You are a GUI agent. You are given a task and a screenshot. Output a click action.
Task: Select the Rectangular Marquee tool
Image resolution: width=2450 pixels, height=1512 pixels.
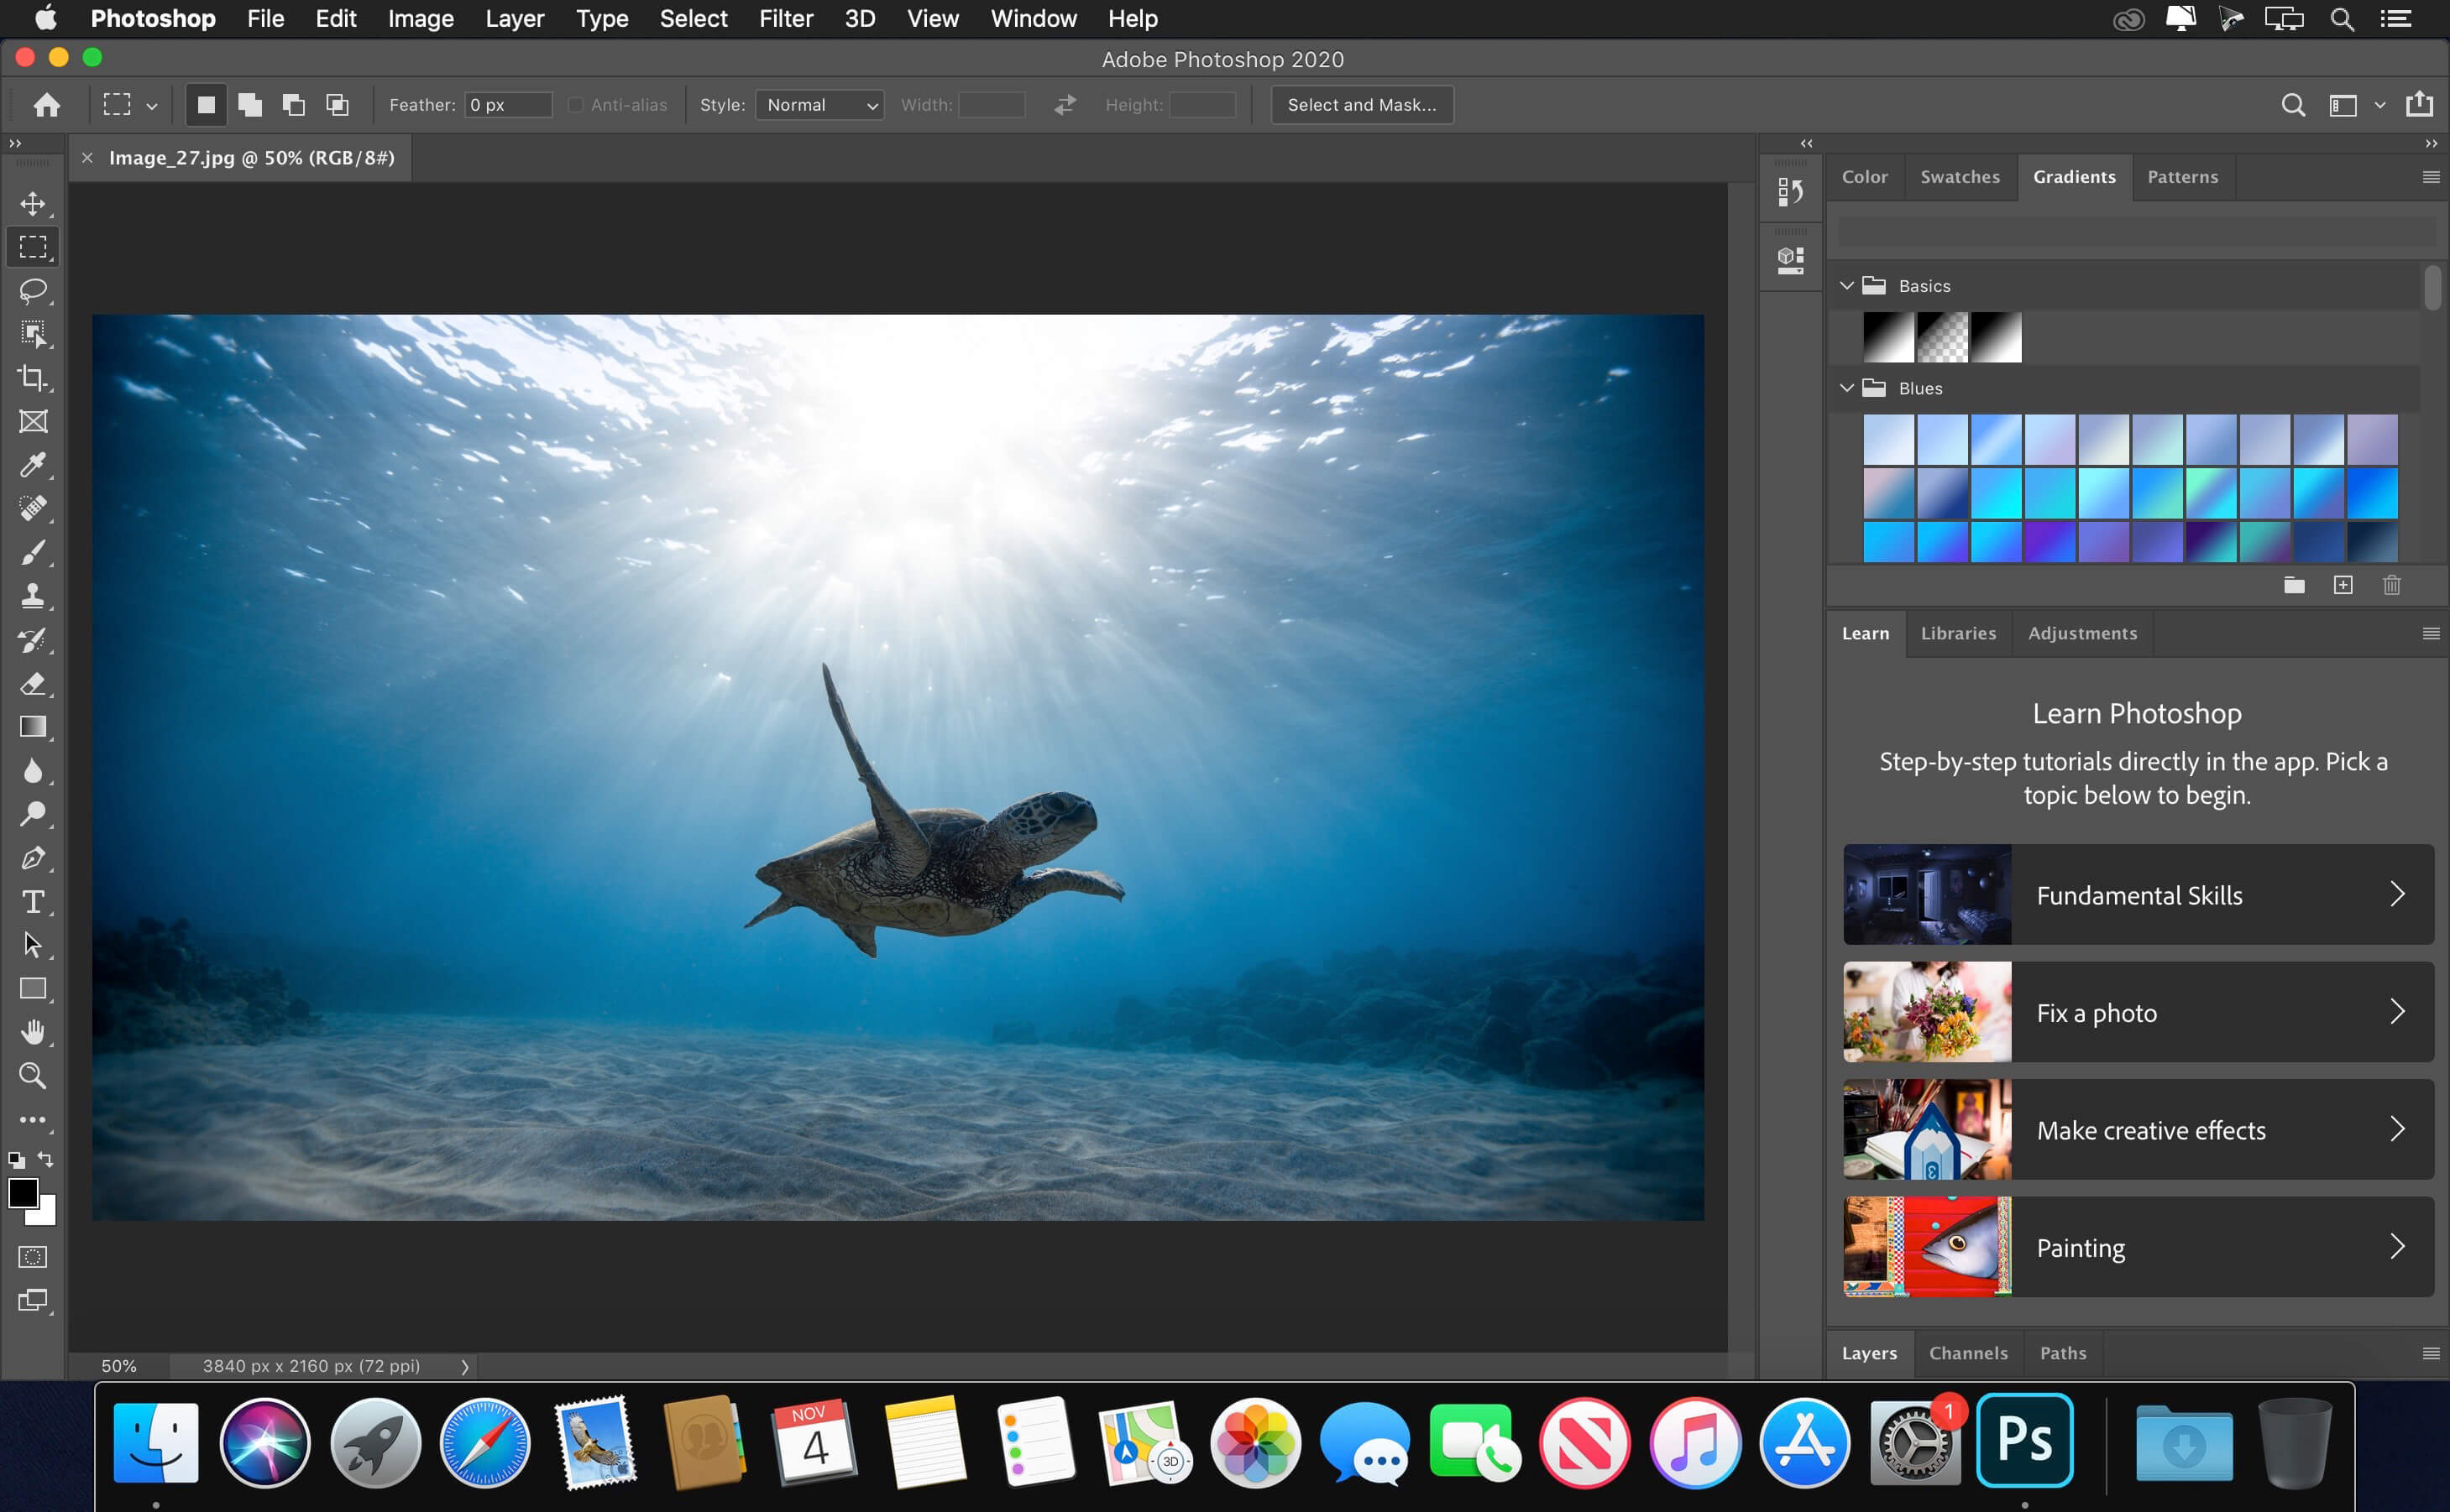(x=34, y=247)
